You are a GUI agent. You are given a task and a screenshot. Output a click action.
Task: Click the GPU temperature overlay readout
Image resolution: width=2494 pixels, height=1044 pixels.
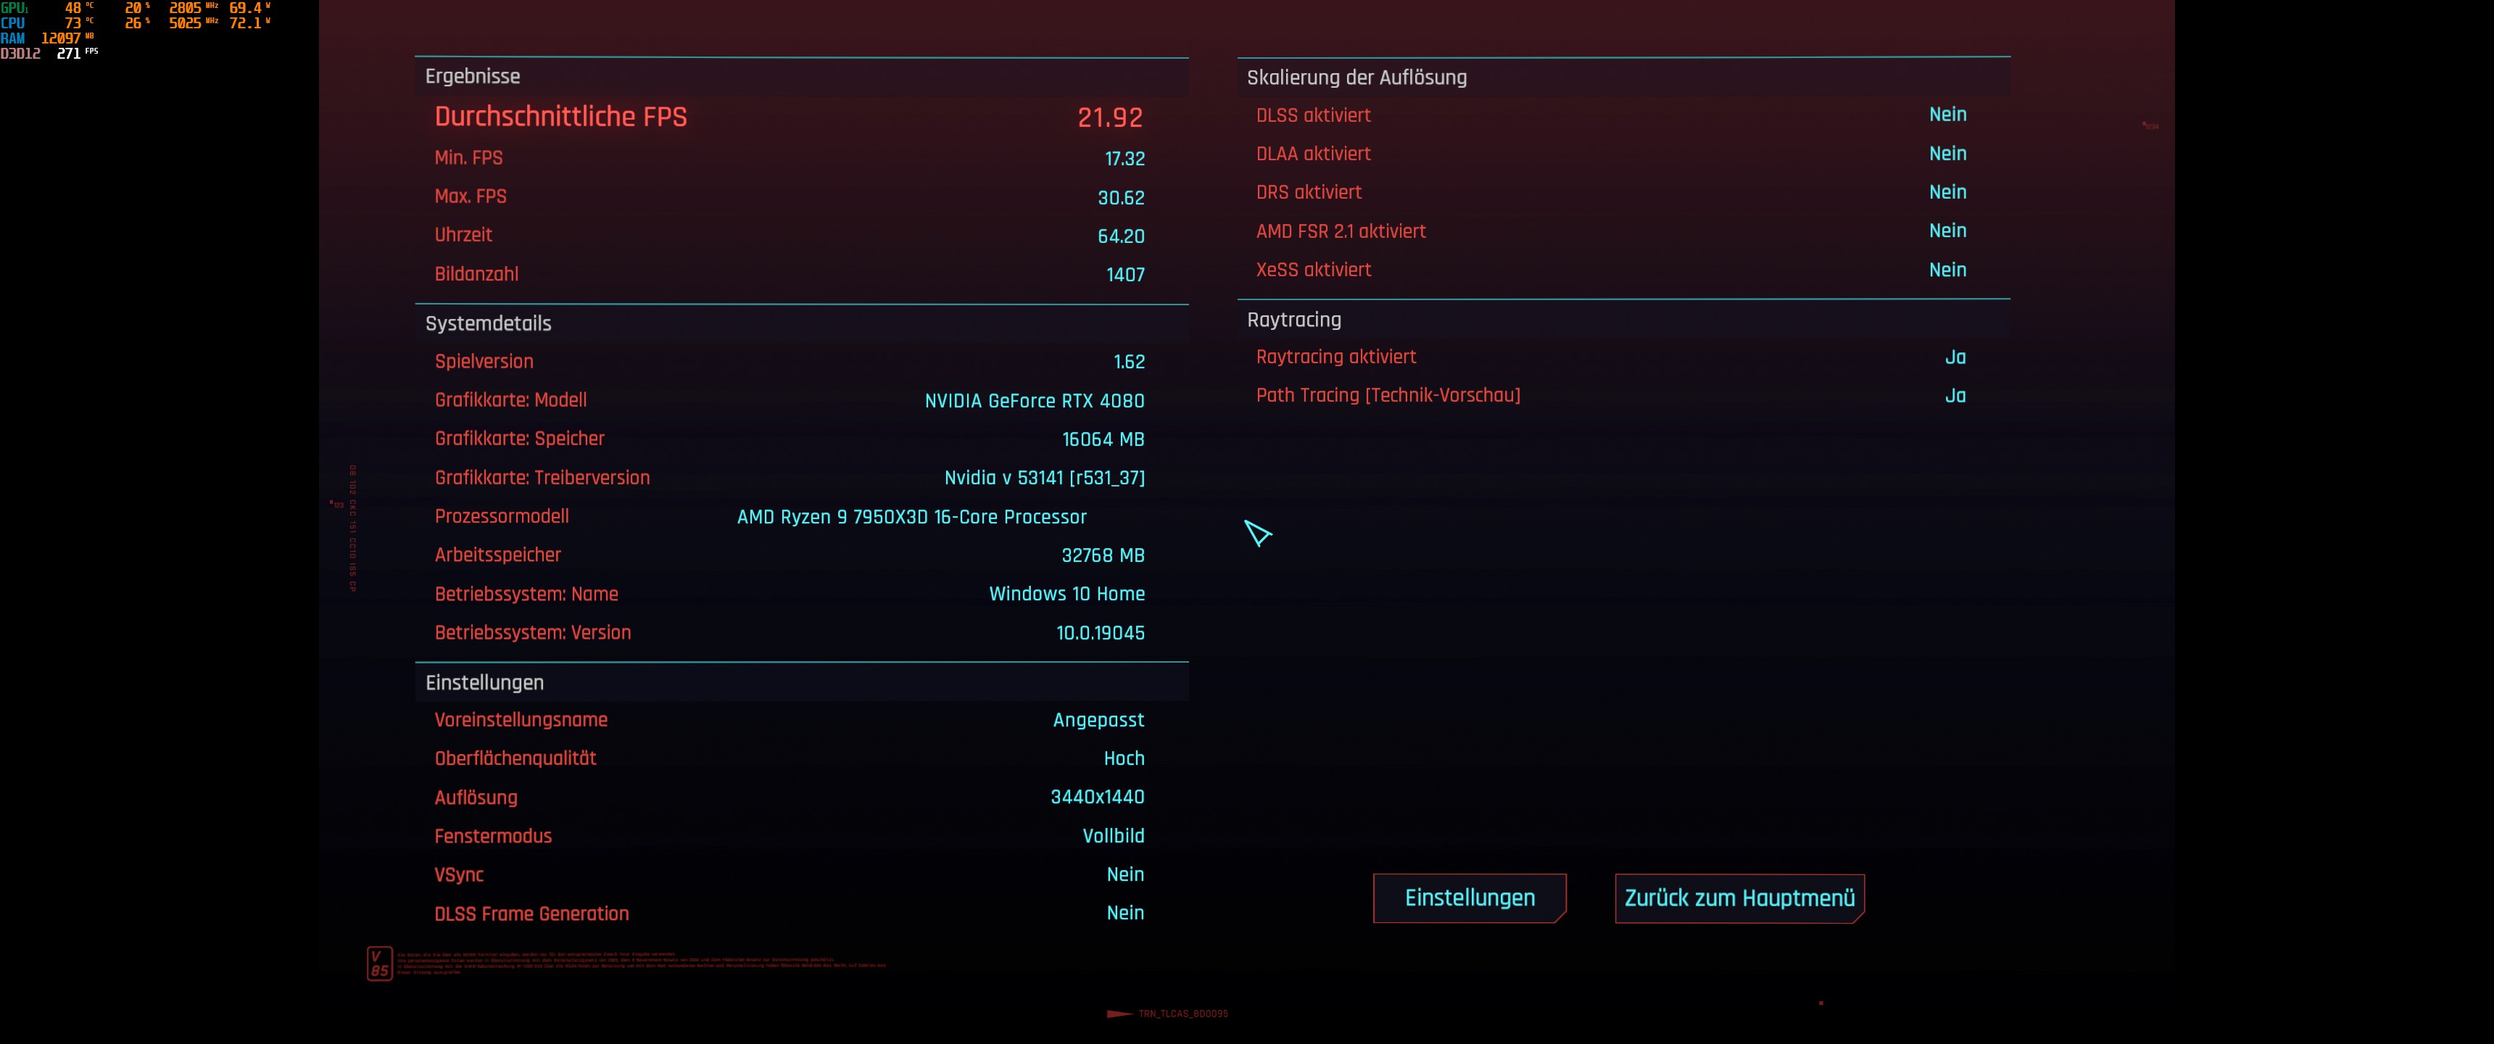tap(73, 8)
